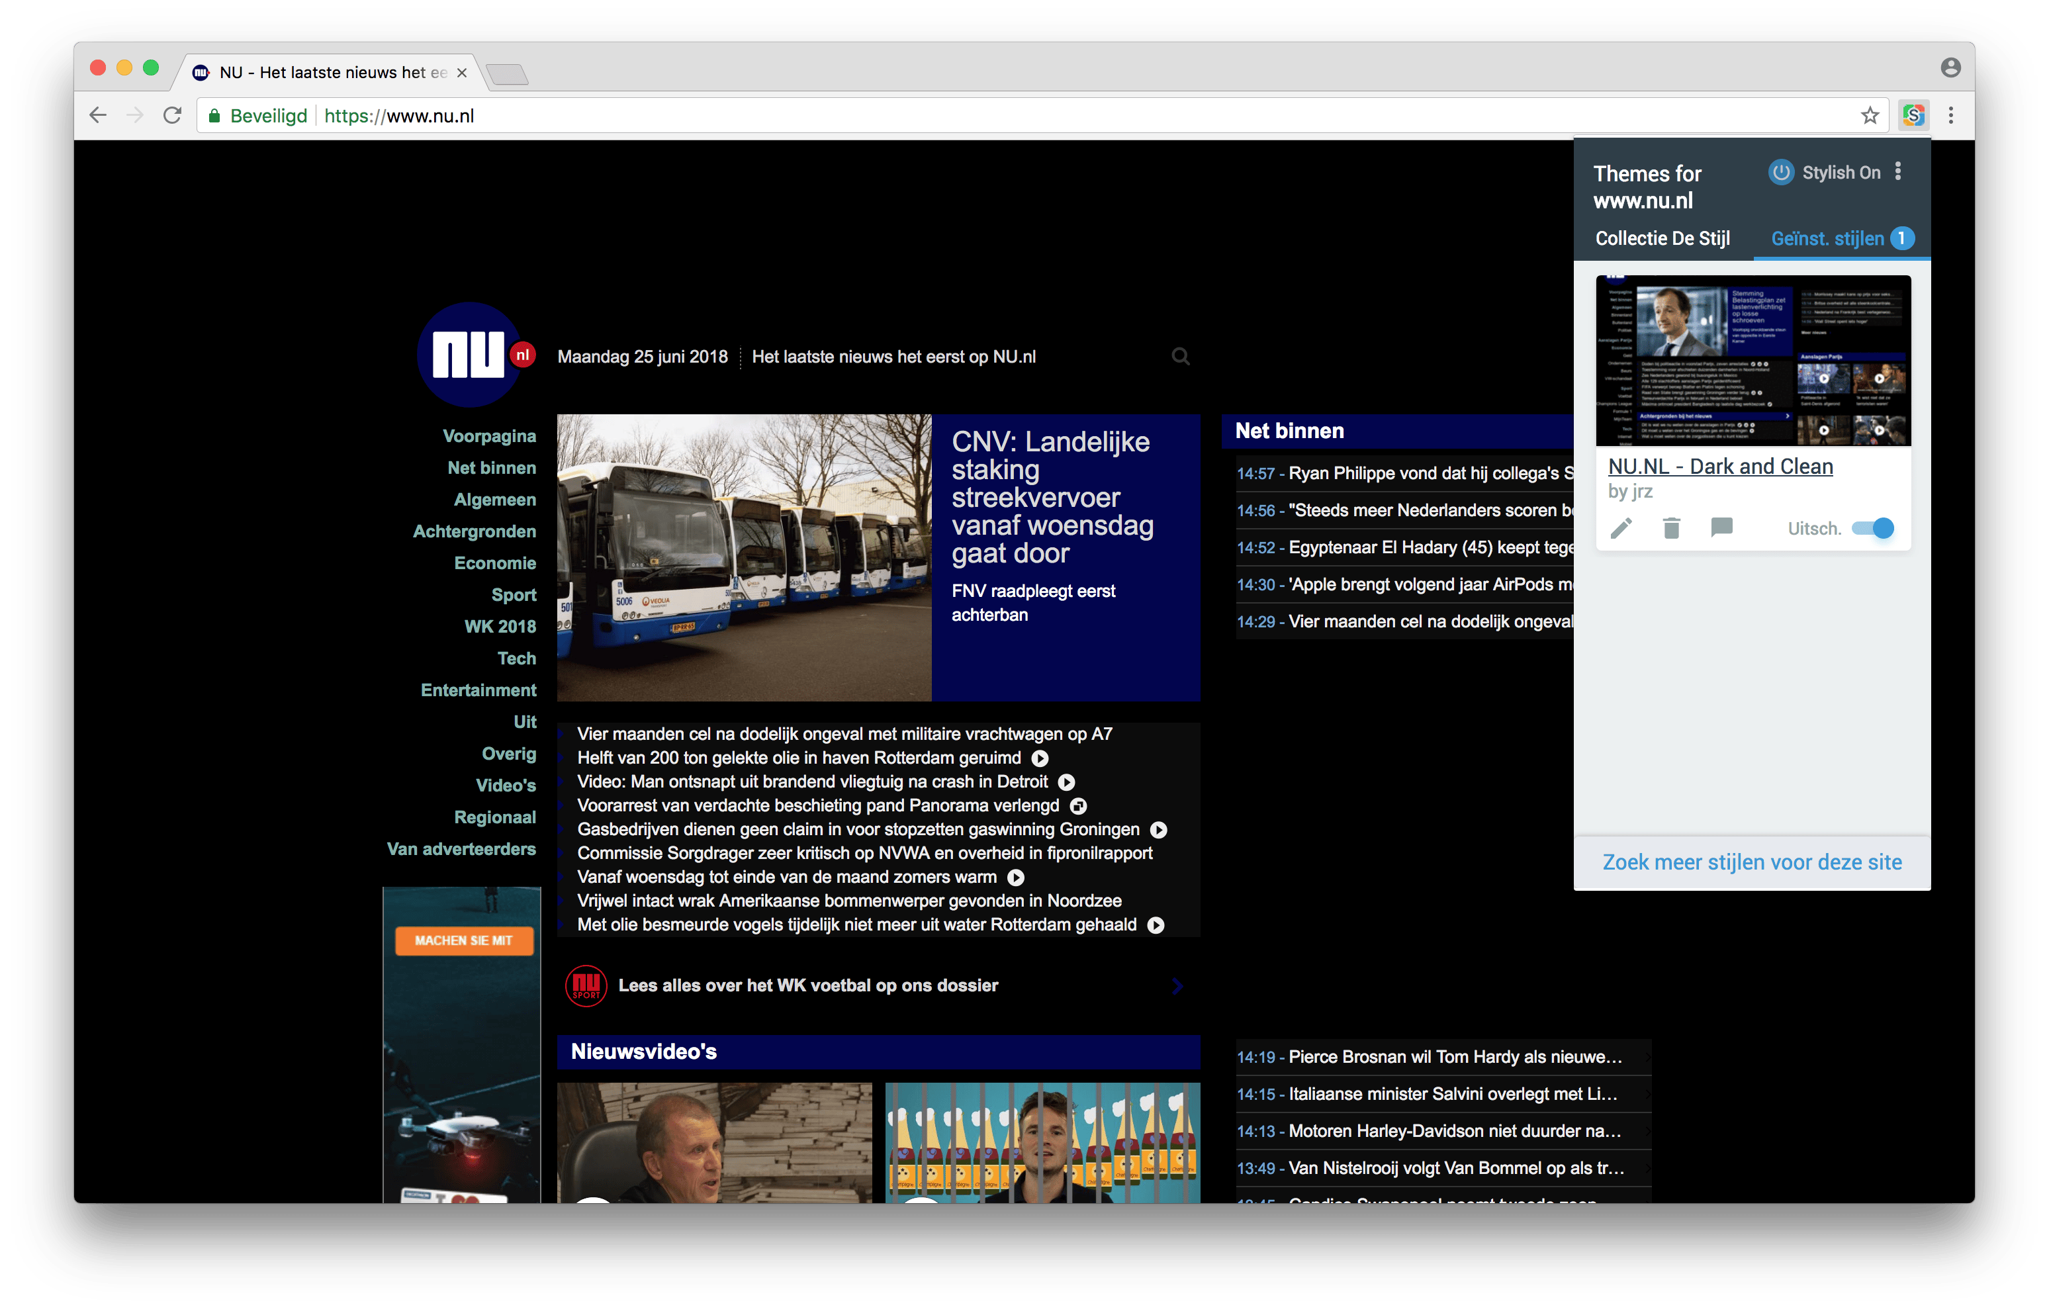
Task: Toggle the Stylish On power button
Action: click(x=1781, y=172)
